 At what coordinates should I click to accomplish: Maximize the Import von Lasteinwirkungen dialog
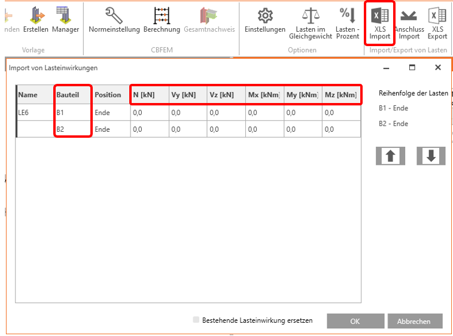tap(412, 68)
